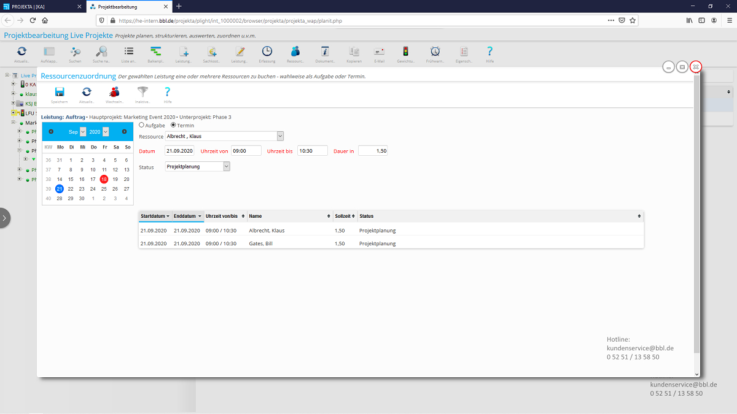Click Hilfe icon in main Projektbearbeitung toolbar
737x414 pixels.
coord(489,52)
